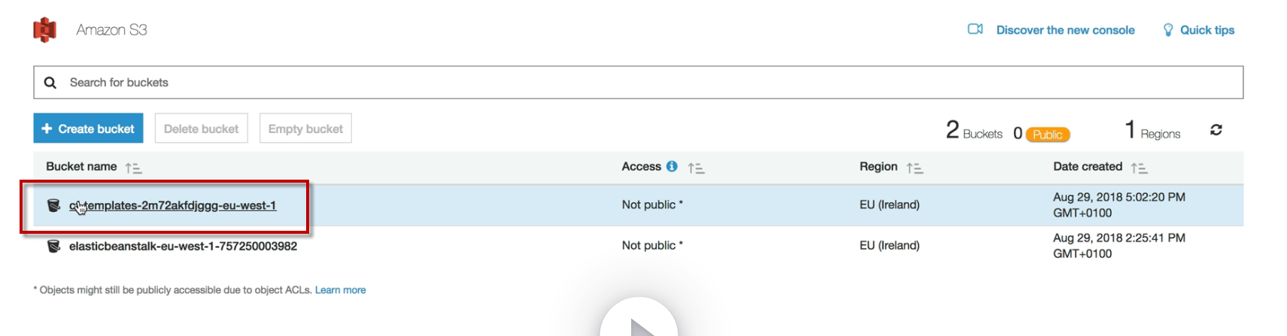Sort by Bucket name column

133,168
